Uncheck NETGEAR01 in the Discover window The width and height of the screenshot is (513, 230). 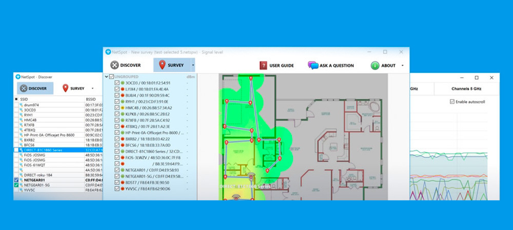tap(16, 180)
